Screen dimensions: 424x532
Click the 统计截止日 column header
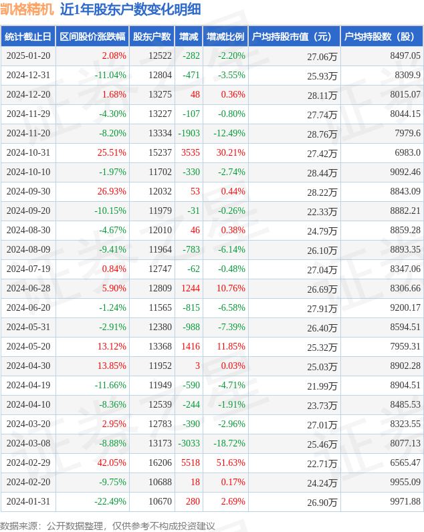28,36
